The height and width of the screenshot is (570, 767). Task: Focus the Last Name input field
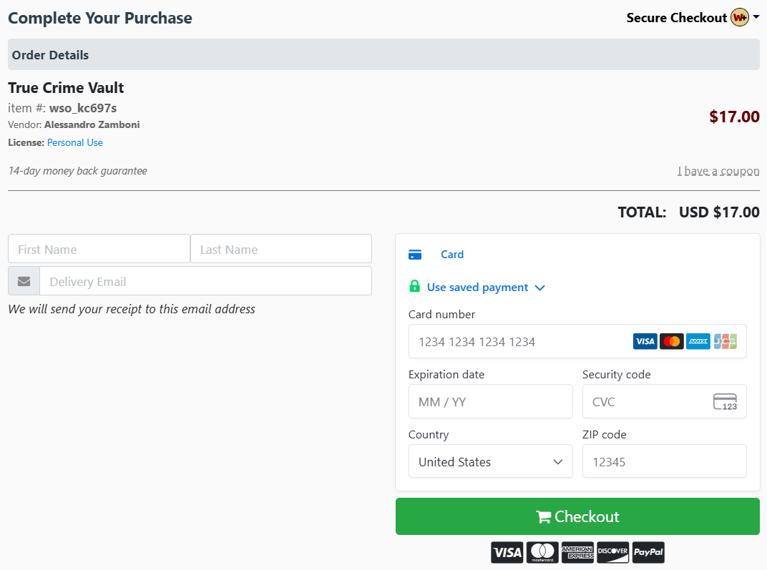(281, 249)
